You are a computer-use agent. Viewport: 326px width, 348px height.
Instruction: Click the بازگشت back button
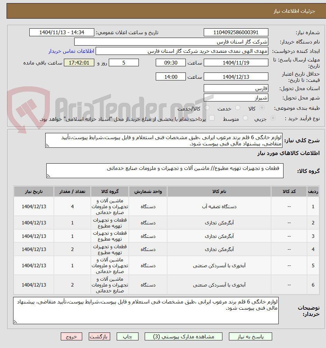(99, 337)
